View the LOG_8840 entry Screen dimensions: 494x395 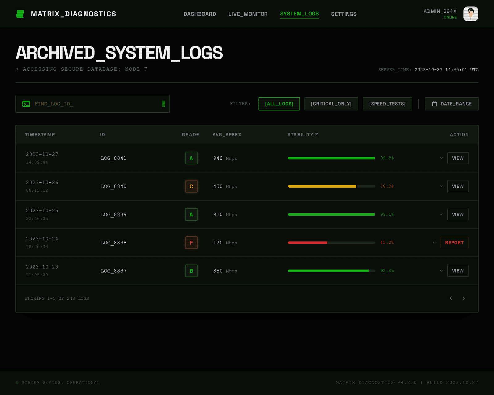click(458, 186)
